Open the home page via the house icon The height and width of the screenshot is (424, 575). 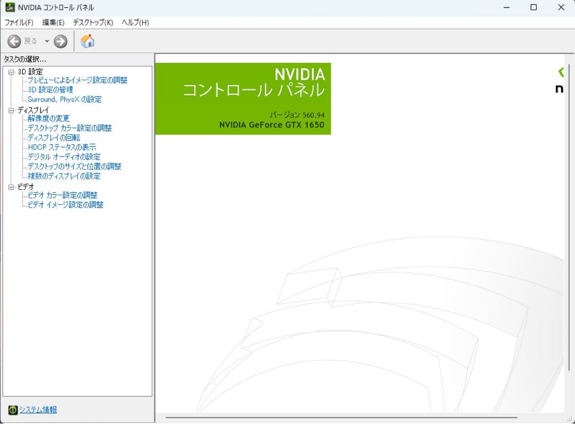click(88, 41)
